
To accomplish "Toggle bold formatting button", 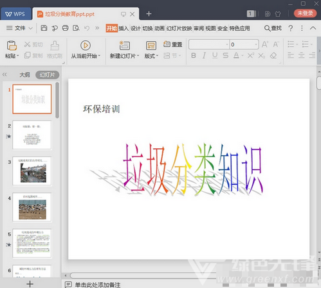I will pos(194,56).
